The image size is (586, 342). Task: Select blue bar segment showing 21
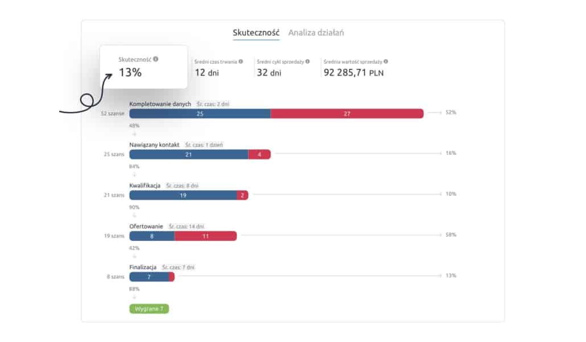[189, 154]
